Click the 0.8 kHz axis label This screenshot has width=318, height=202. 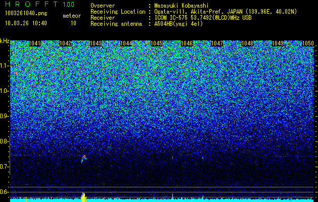pos(4,141)
